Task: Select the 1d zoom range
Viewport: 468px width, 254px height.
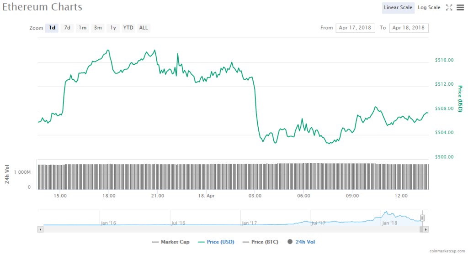Action: [52, 28]
